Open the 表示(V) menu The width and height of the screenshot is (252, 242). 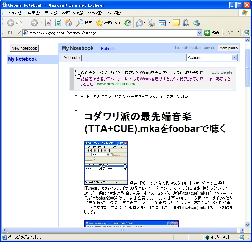51,13
